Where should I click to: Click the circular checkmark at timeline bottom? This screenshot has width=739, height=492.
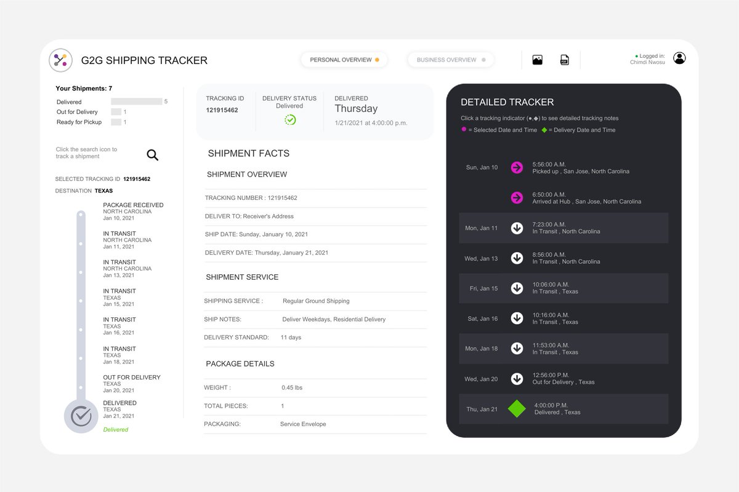pos(81,416)
